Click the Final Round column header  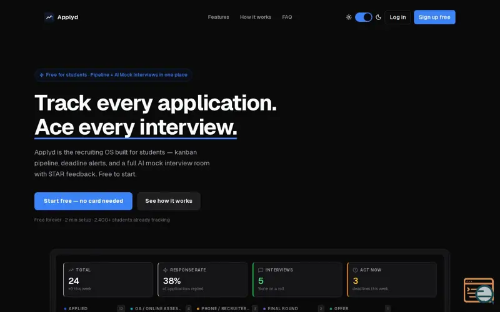click(x=282, y=308)
